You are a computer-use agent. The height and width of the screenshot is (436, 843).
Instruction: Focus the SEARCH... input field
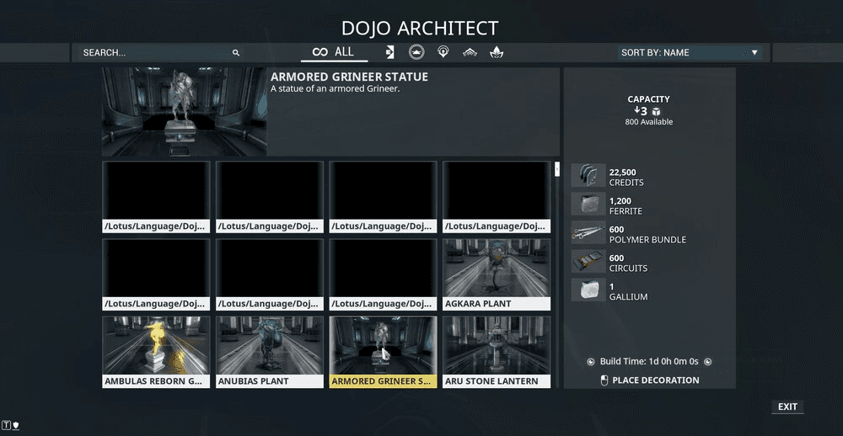point(160,53)
